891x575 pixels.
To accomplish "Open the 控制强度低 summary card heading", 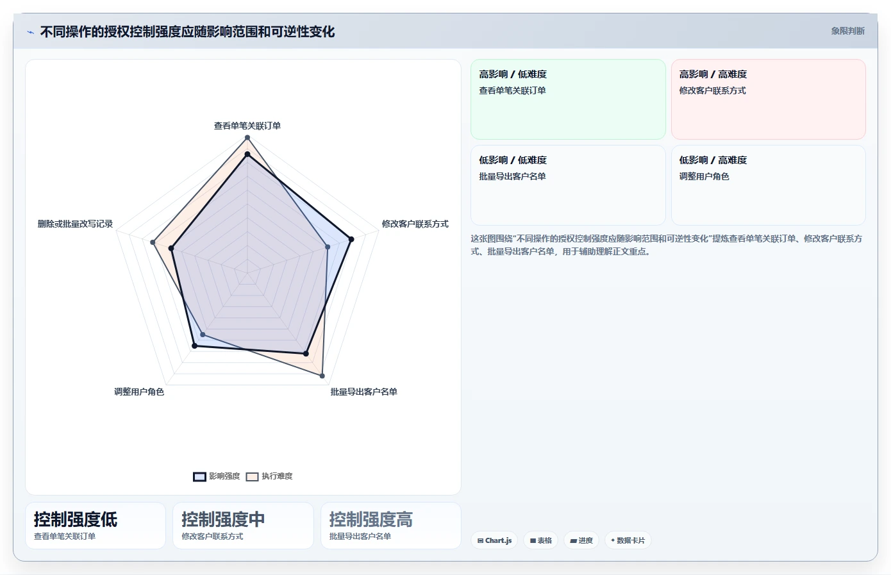I will coord(76,519).
